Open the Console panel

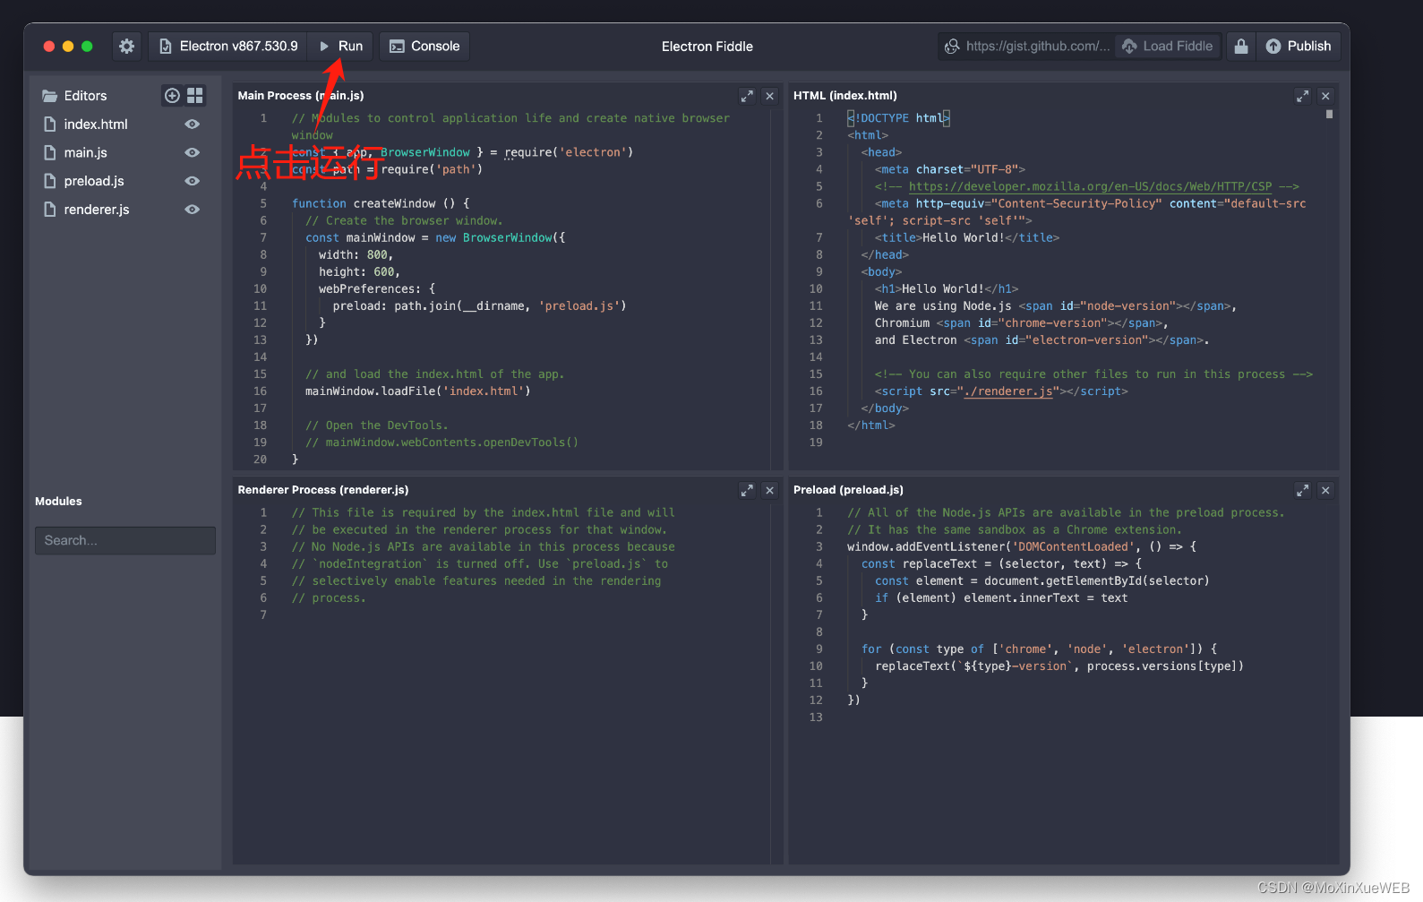[x=424, y=46]
